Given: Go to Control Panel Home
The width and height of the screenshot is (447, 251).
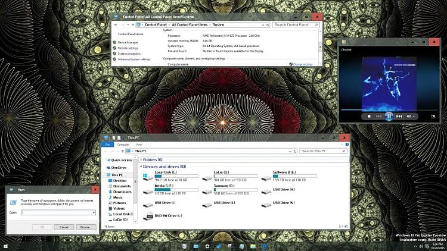Looking at the screenshot, I should [x=131, y=34].
